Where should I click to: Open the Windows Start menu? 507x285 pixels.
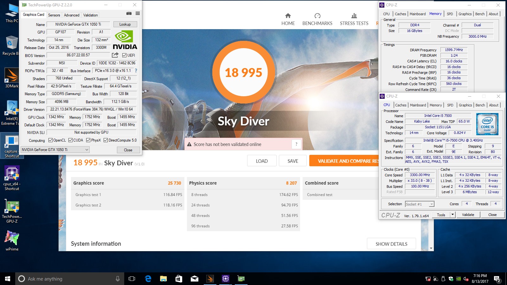click(8, 279)
